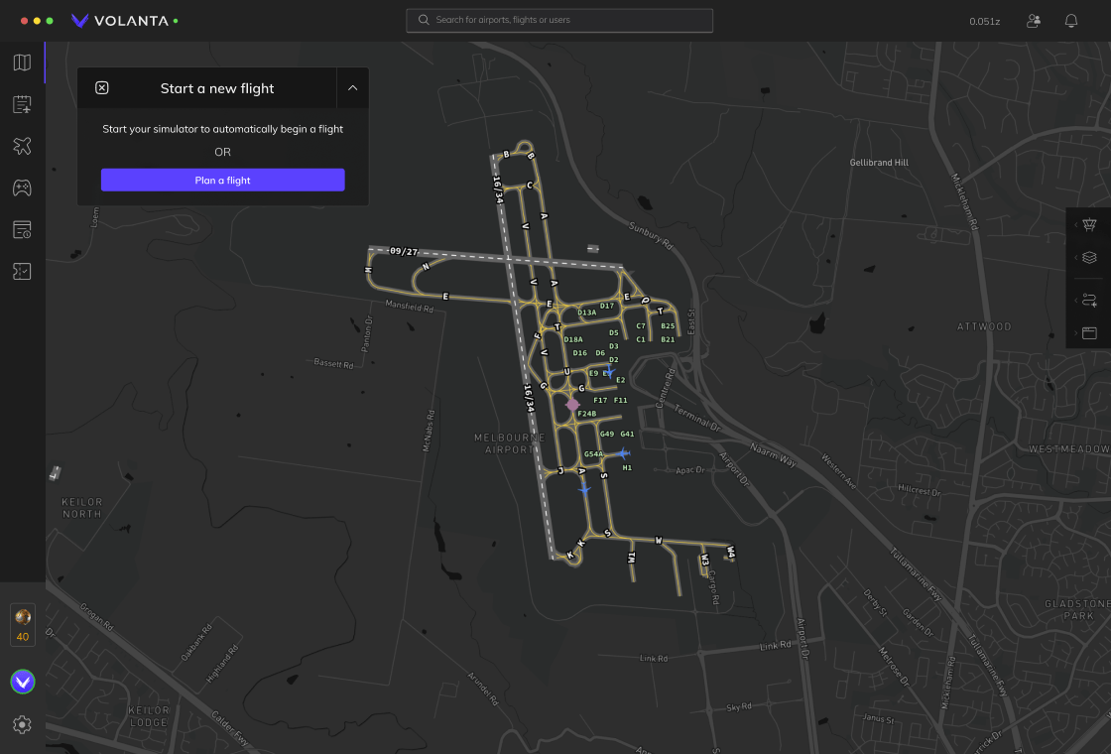Open the Map view in sidebar
The width and height of the screenshot is (1111, 754).
point(22,63)
